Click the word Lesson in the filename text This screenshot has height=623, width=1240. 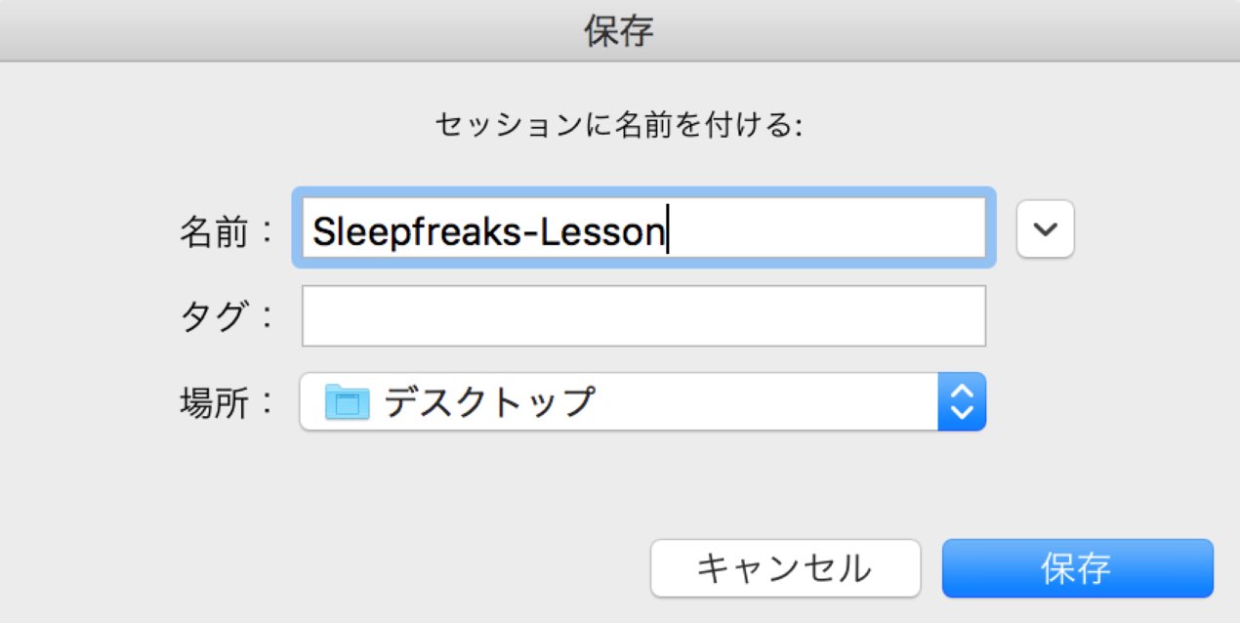605,232
